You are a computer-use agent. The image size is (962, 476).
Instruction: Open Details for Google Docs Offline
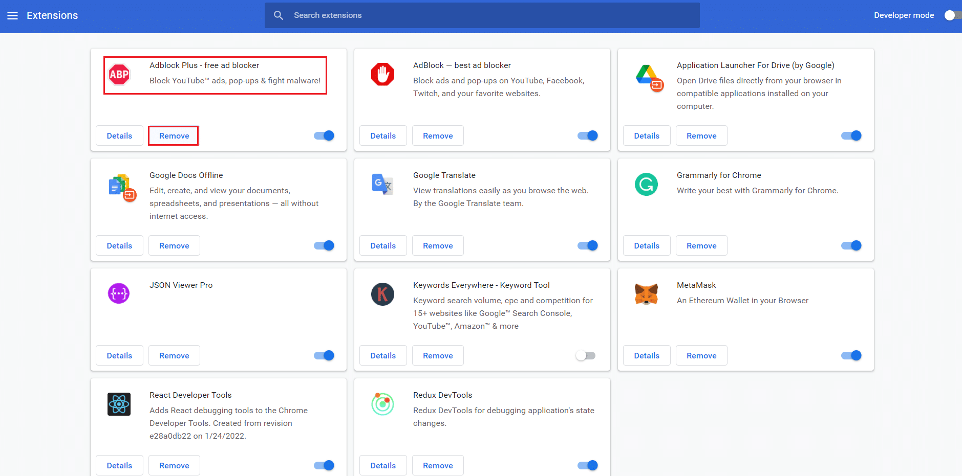pos(119,245)
